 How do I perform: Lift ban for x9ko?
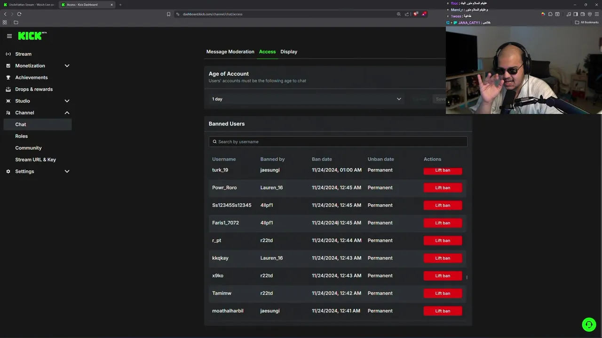pos(443,276)
